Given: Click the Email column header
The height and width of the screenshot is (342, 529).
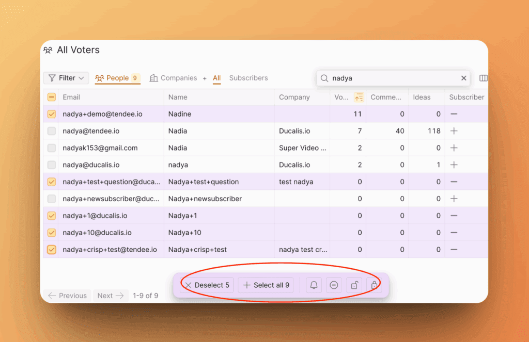Looking at the screenshot, I should (71, 97).
